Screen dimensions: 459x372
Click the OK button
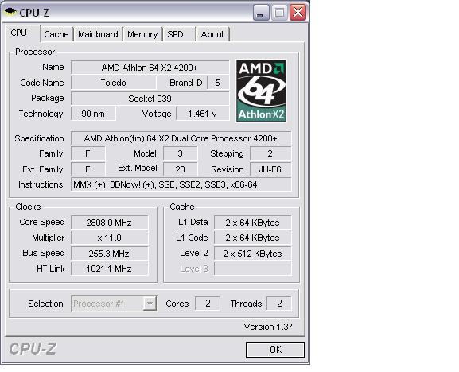coord(275,350)
